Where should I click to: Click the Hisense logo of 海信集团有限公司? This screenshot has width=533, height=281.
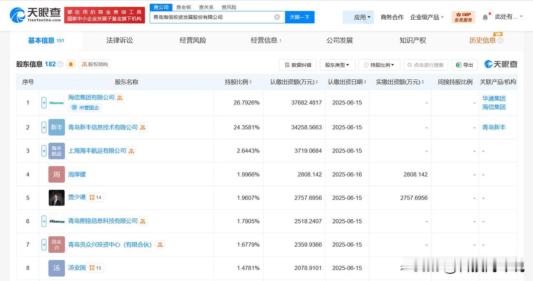coord(57,103)
